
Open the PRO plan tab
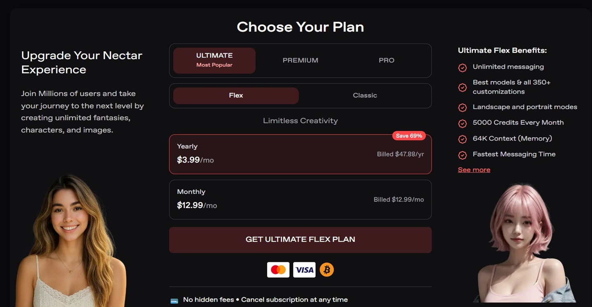point(386,60)
